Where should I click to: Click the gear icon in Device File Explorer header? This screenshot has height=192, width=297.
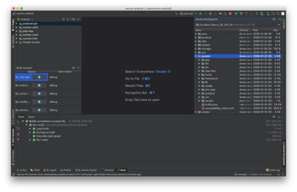pyautogui.click(x=274, y=19)
